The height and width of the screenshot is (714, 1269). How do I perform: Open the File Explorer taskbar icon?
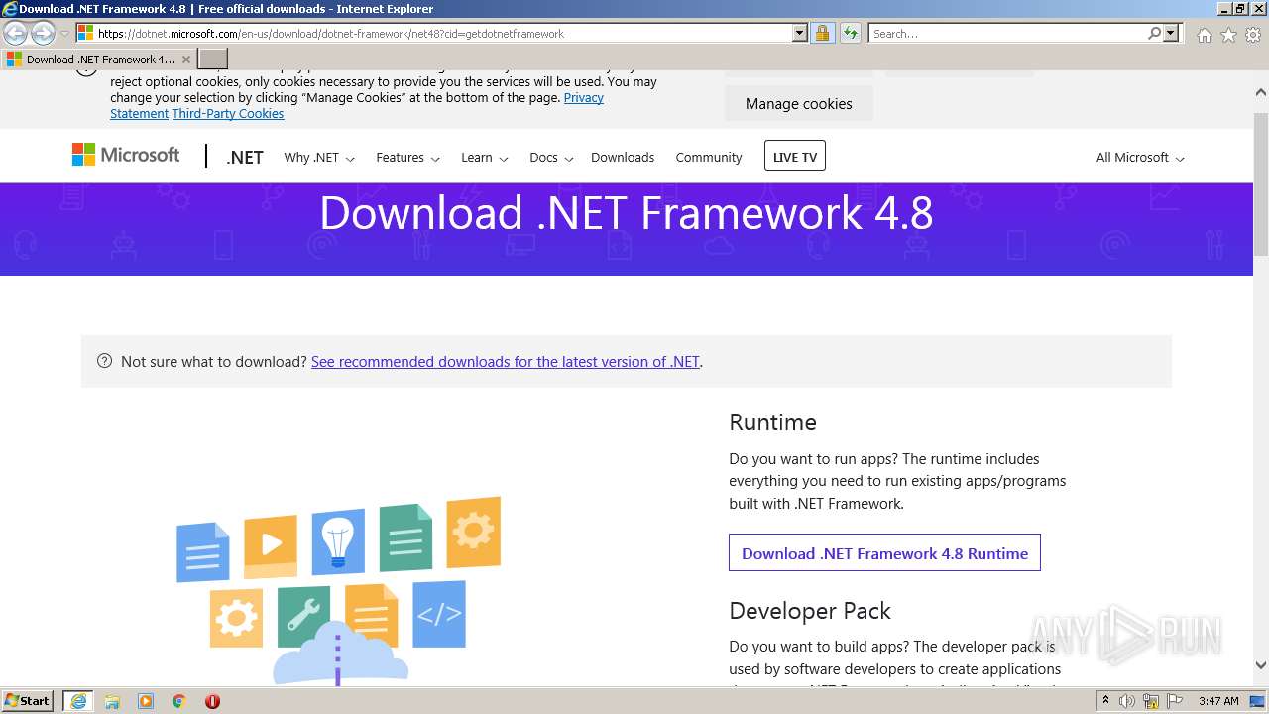tap(112, 701)
